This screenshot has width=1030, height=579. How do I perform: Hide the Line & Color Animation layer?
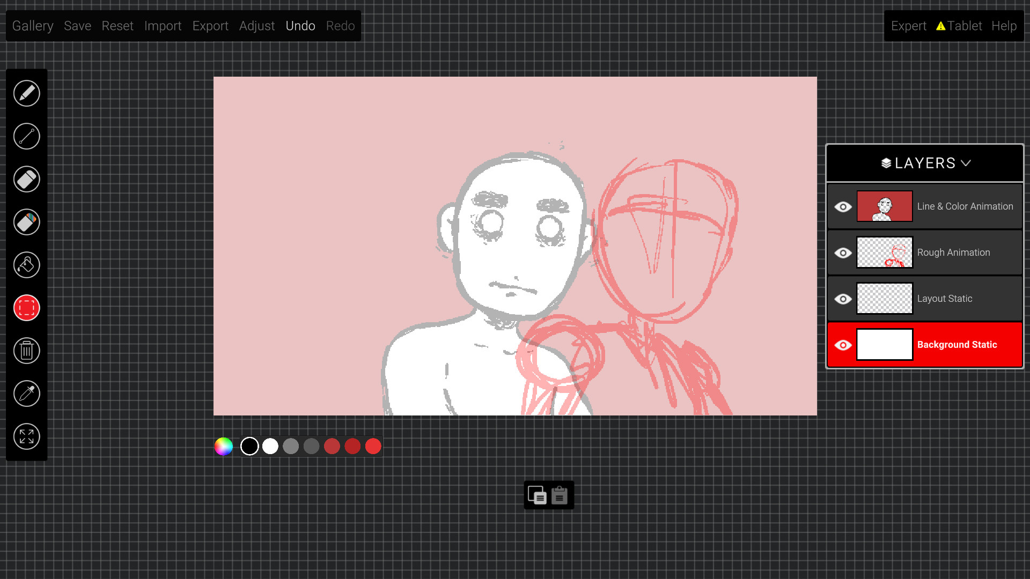(x=843, y=207)
